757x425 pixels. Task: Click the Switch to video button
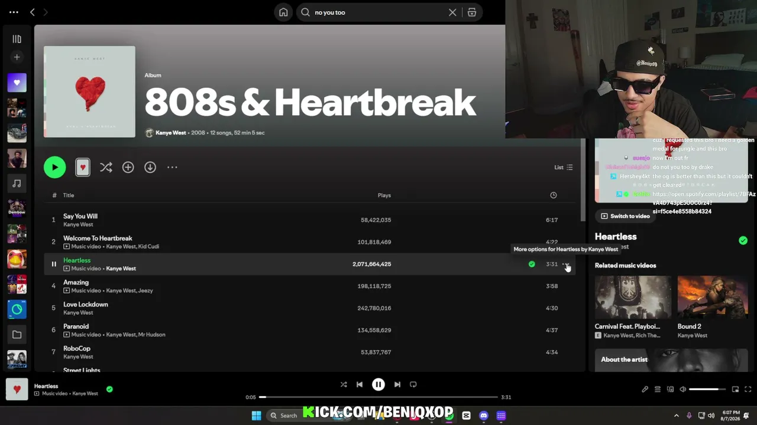[x=625, y=216]
